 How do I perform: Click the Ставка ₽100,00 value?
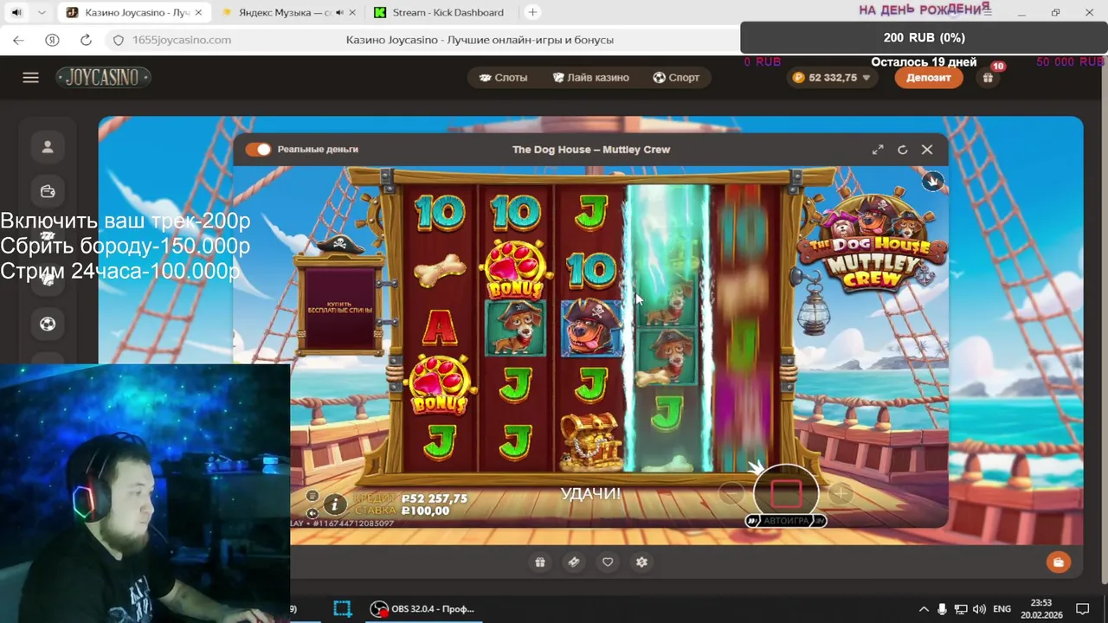point(427,511)
